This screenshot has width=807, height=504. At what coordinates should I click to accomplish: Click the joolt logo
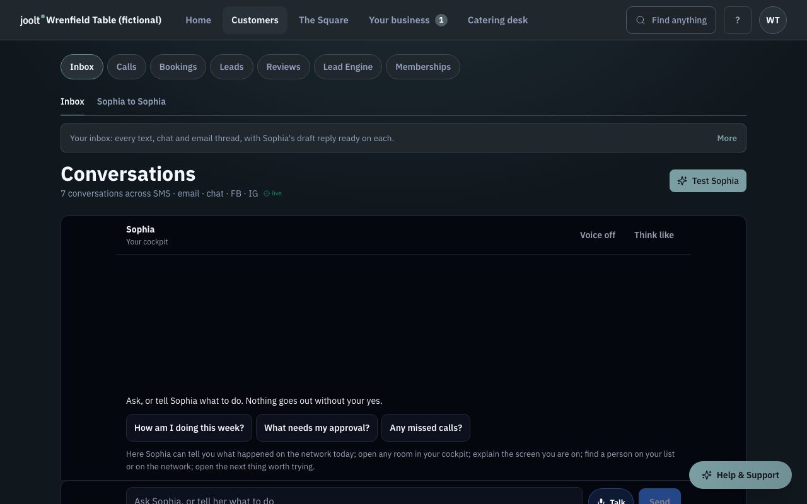(x=32, y=20)
